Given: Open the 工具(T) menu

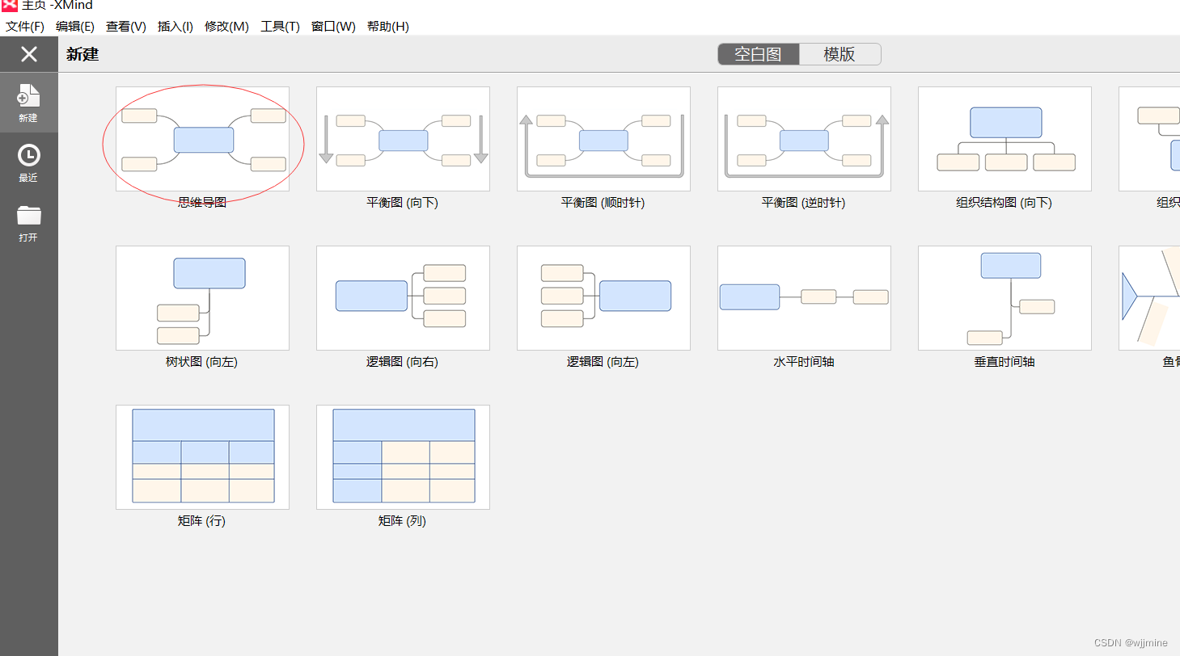Looking at the screenshot, I should point(280,26).
